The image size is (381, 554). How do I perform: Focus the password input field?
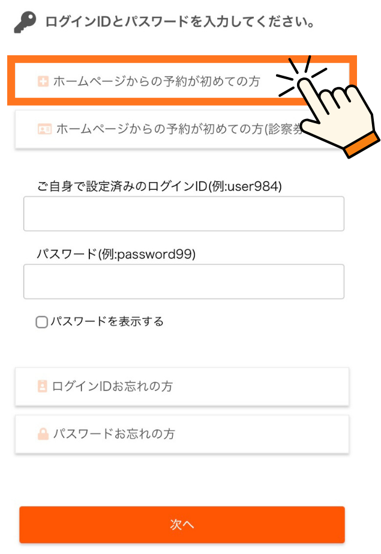pyautogui.click(x=184, y=282)
